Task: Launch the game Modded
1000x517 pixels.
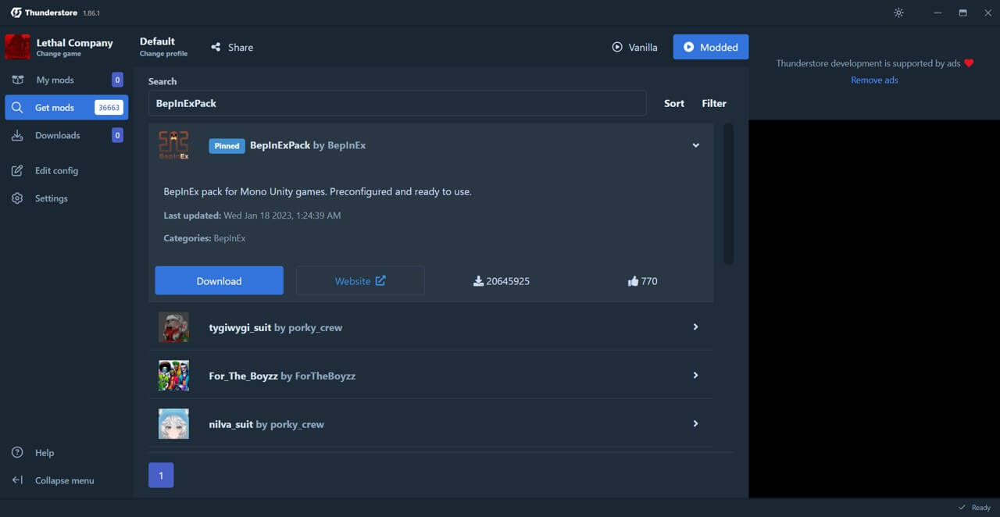Action: point(711,47)
